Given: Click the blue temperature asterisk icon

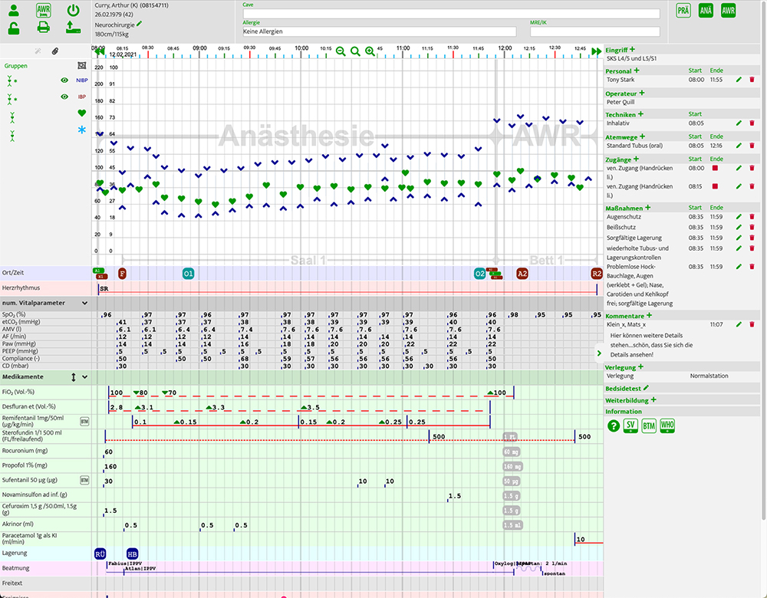Looking at the screenshot, I should click(x=82, y=130).
